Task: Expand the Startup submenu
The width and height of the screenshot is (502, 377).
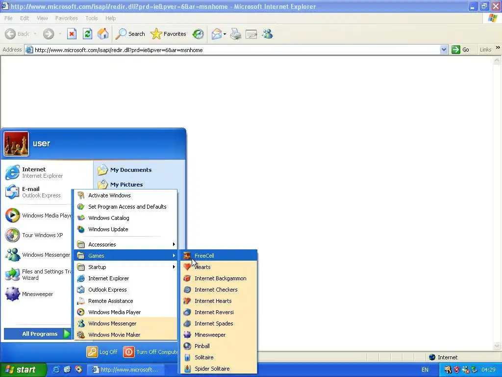Action: click(125, 267)
